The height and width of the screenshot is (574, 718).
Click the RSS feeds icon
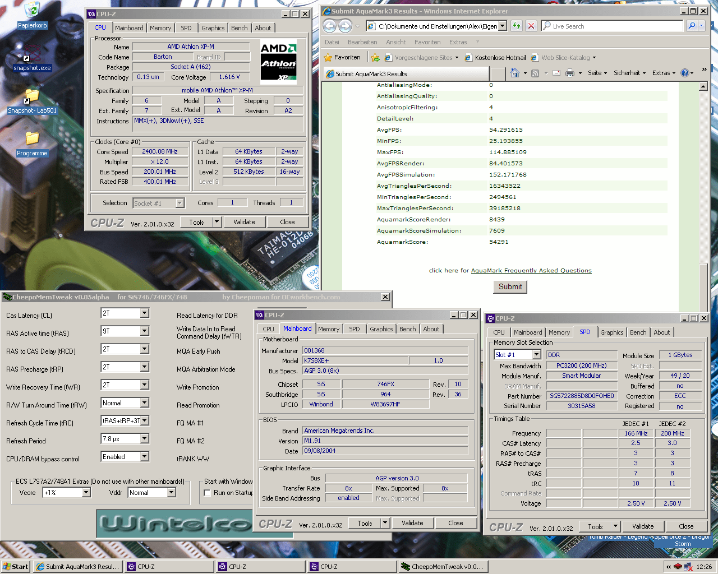[535, 73]
